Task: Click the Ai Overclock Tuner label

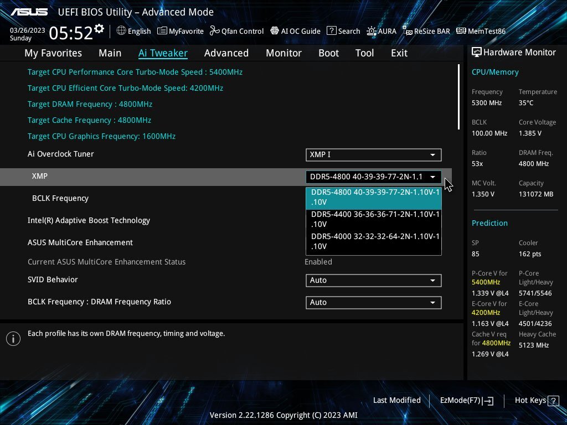Action: coord(61,154)
